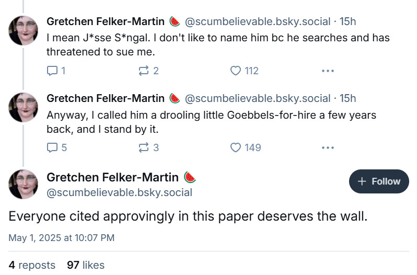Open 15h timestamp on first post

tap(348, 21)
